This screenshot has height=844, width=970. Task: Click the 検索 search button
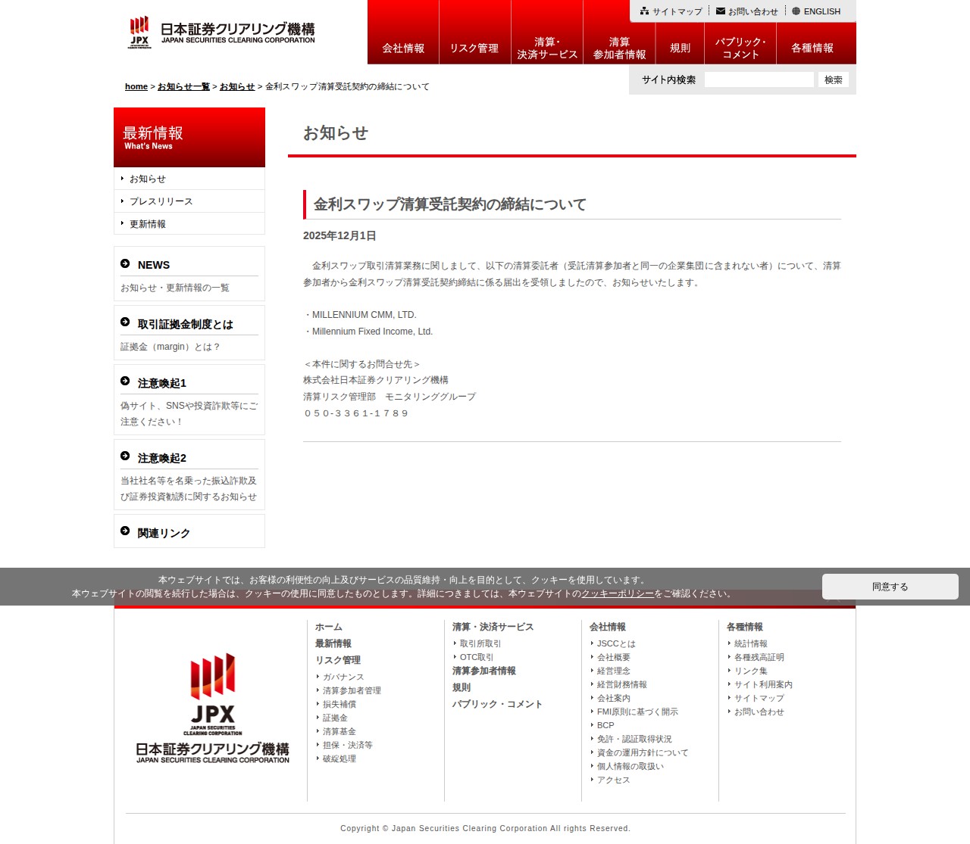point(832,79)
